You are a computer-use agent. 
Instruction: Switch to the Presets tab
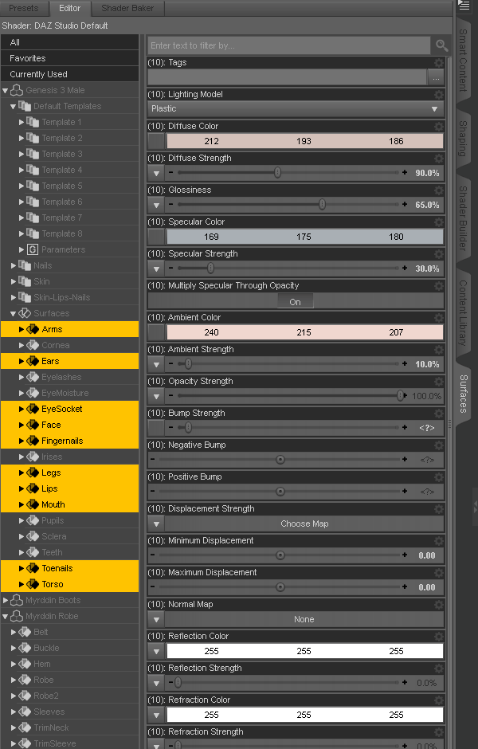click(x=23, y=8)
